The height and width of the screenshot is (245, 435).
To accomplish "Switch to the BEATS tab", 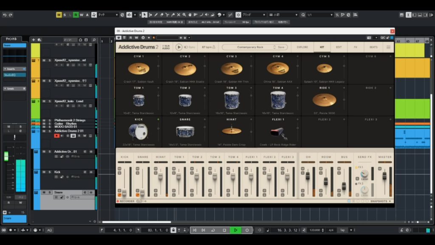I will click(373, 47).
